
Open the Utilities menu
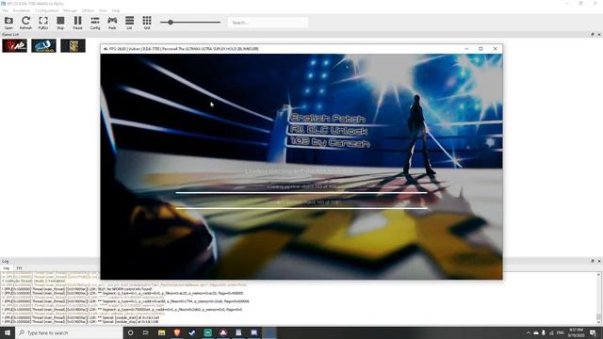point(88,10)
